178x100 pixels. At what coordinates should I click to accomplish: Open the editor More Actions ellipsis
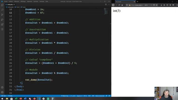(x=109, y=4)
